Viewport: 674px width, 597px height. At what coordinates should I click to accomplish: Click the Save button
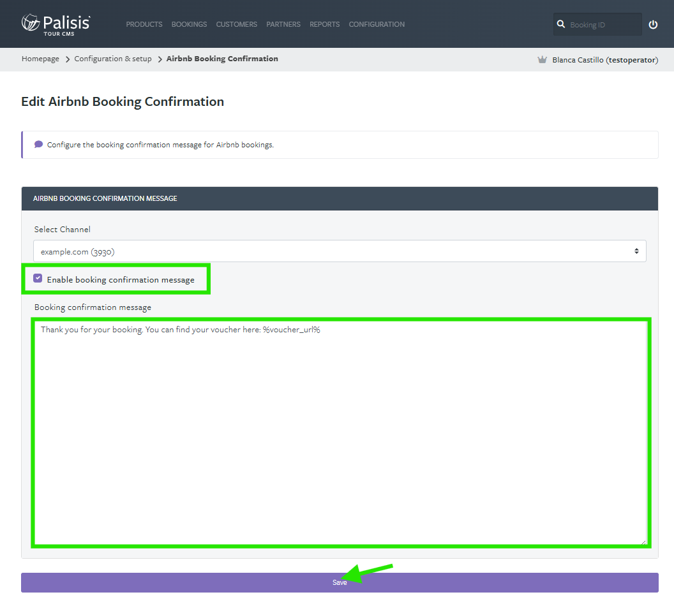[x=340, y=582]
